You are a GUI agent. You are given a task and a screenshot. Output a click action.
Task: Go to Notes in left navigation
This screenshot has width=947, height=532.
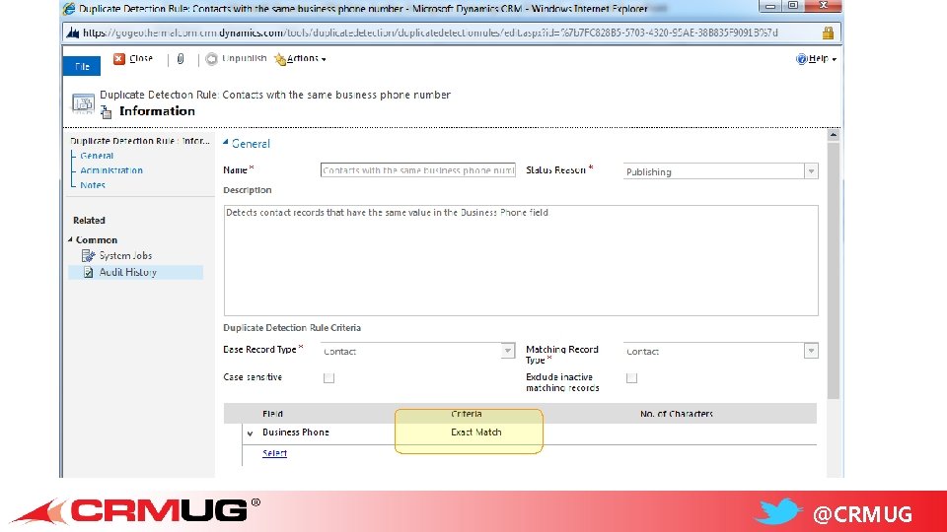(x=93, y=185)
